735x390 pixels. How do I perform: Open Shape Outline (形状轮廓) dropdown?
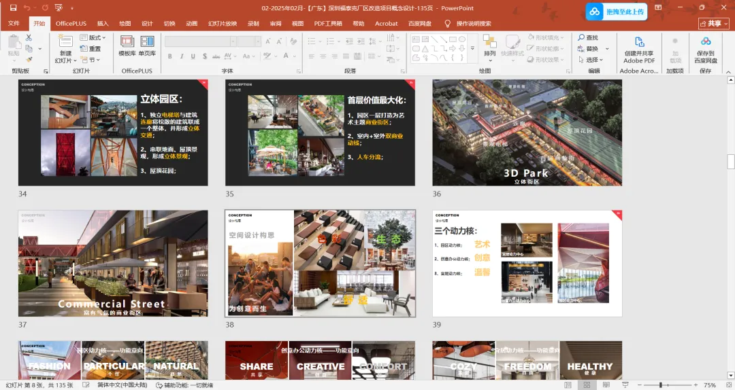click(x=545, y=49)
